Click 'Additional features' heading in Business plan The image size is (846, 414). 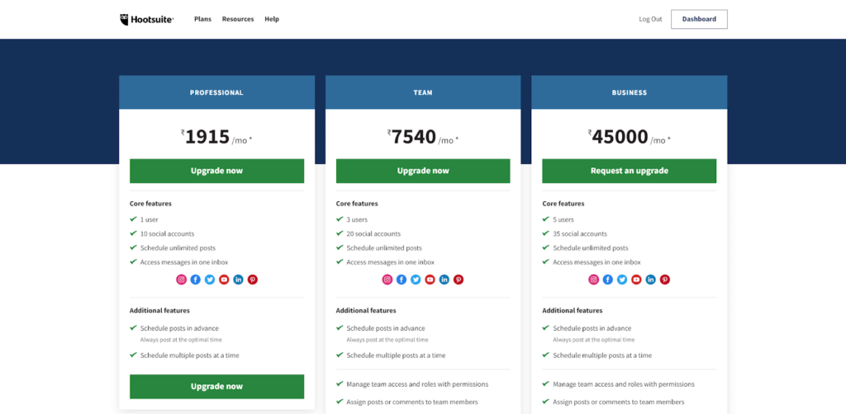coord(573,311)
